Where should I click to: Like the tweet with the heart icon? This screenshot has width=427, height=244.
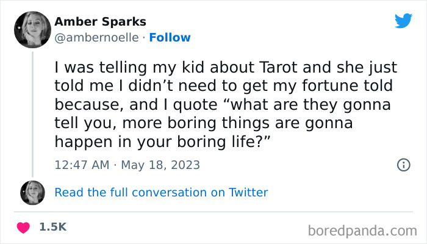(x=24, y=227)
